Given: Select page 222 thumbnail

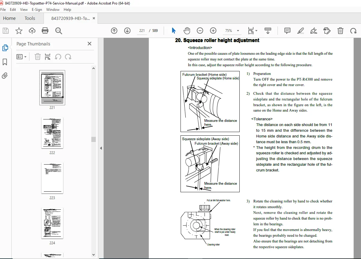Looking at the screenshot, I should (52, 133).
